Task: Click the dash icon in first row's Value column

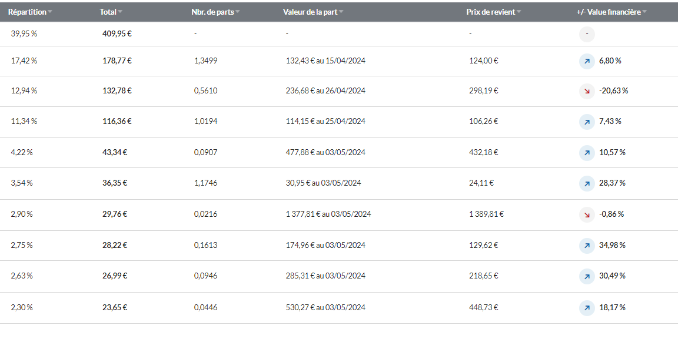Action: pyautogui.click(x=587, y=34)
